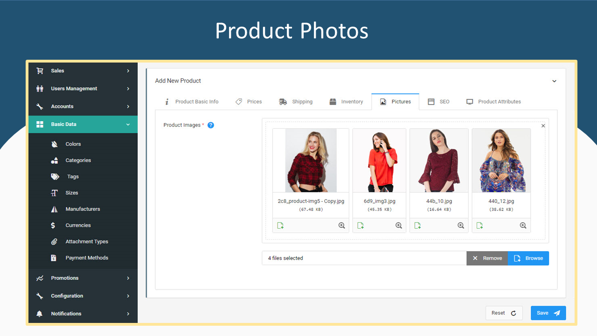The width and height of the screenshot is (597, 336).
Task: Click the Browse button
Action: point(528,258)
